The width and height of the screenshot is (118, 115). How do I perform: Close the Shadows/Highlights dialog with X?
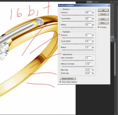[x=109, y=5]
